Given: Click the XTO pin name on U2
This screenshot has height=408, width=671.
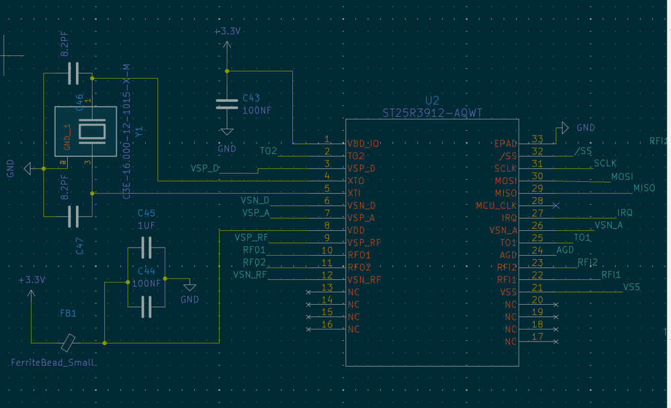Looking at the screenshot, I should coord(355,181).
